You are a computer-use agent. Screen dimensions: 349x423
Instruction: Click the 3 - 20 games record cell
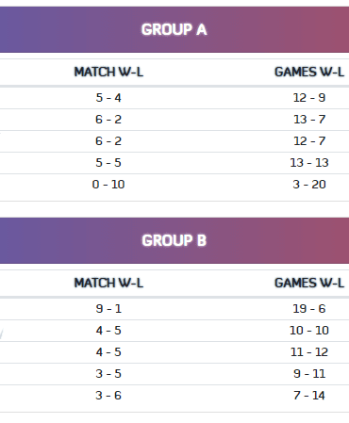[x=309, y=185]
